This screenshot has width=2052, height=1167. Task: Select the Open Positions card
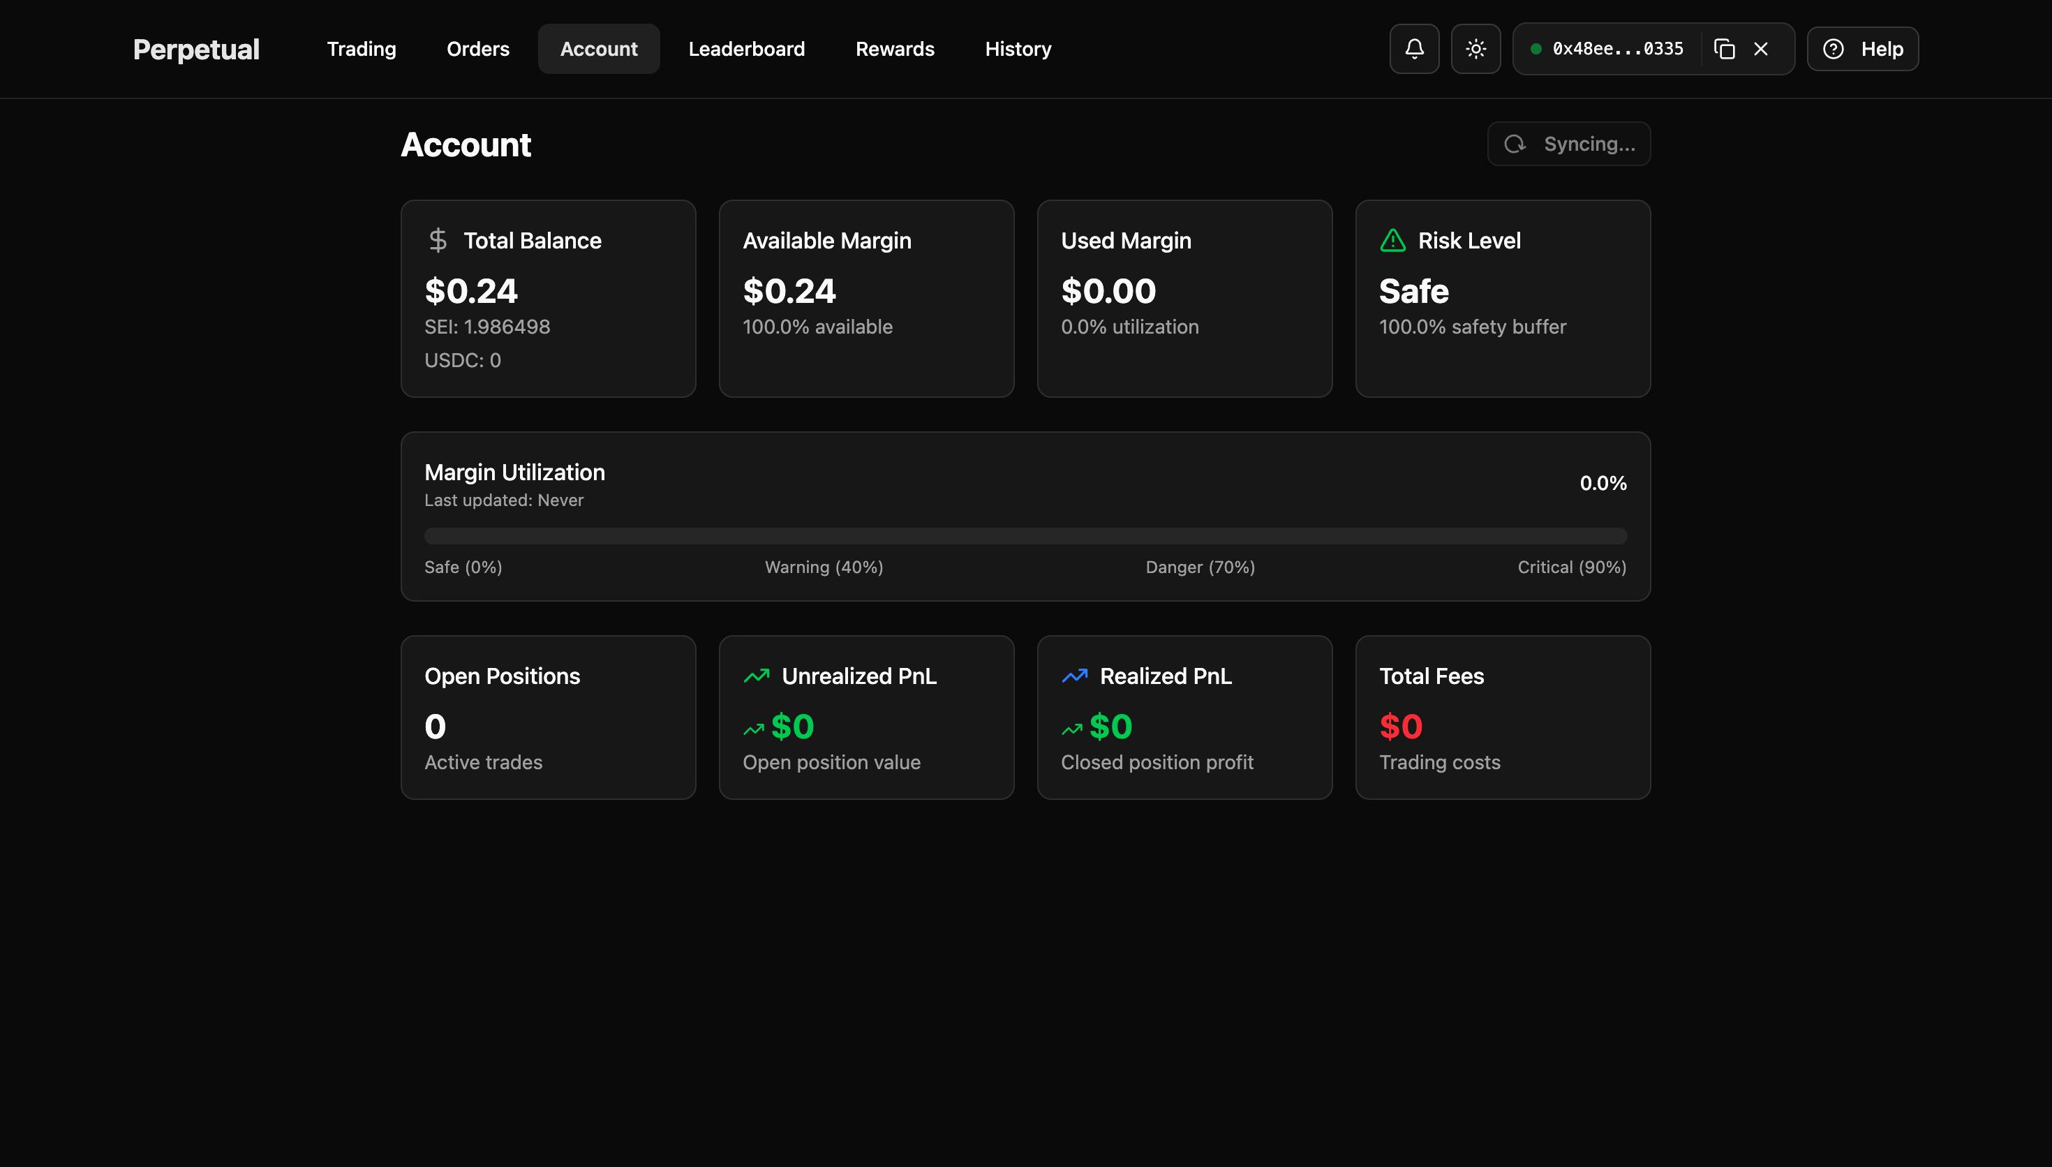click(x=548, y=718)
